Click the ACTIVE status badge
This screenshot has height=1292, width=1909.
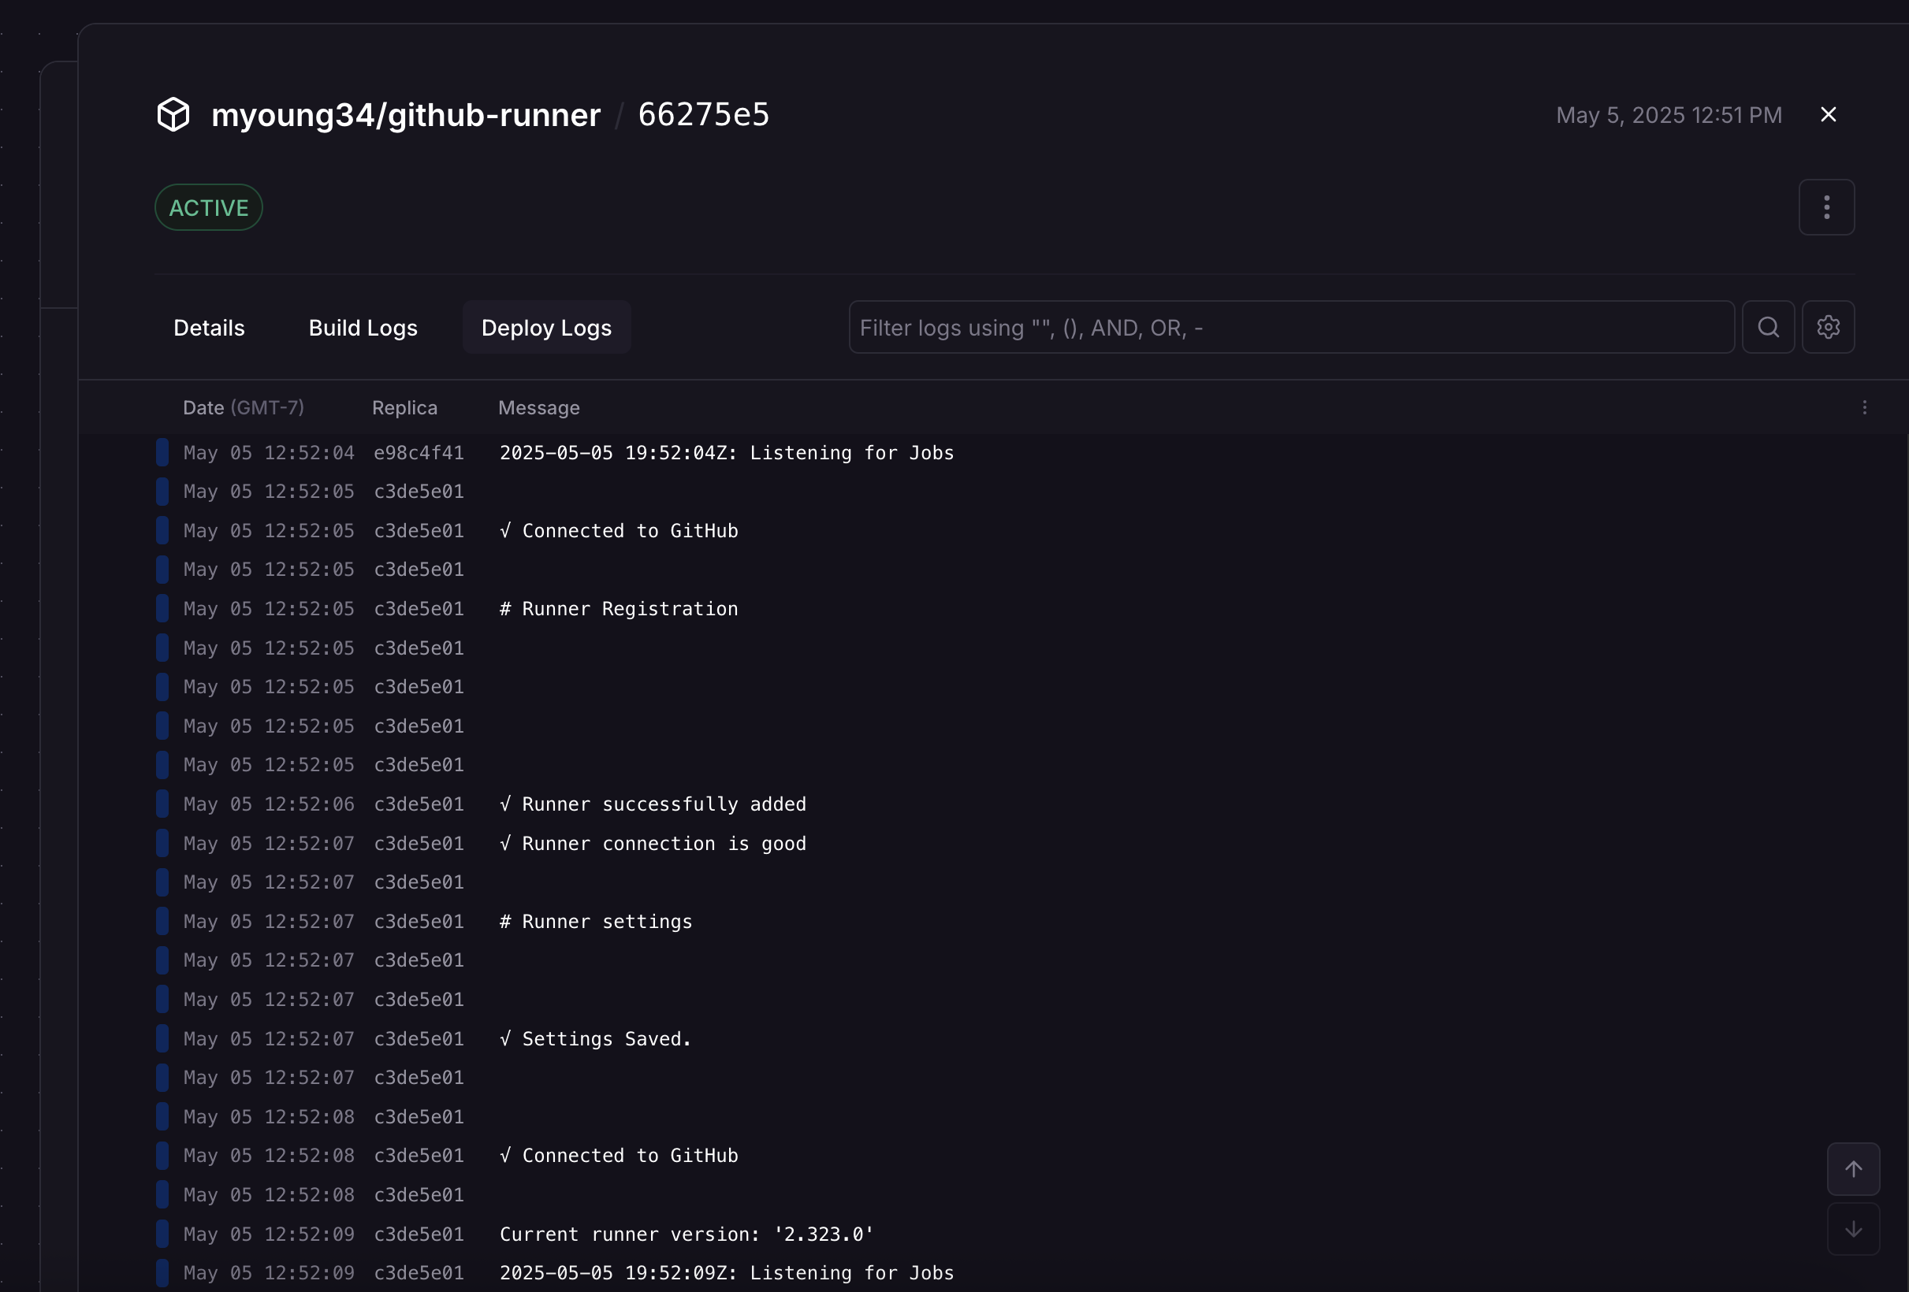(x=209, y=208)
